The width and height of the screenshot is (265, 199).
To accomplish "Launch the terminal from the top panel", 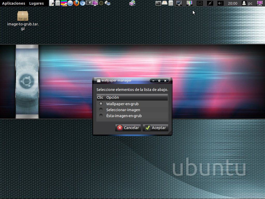I will pyautogui.click(x=158, y=3).
